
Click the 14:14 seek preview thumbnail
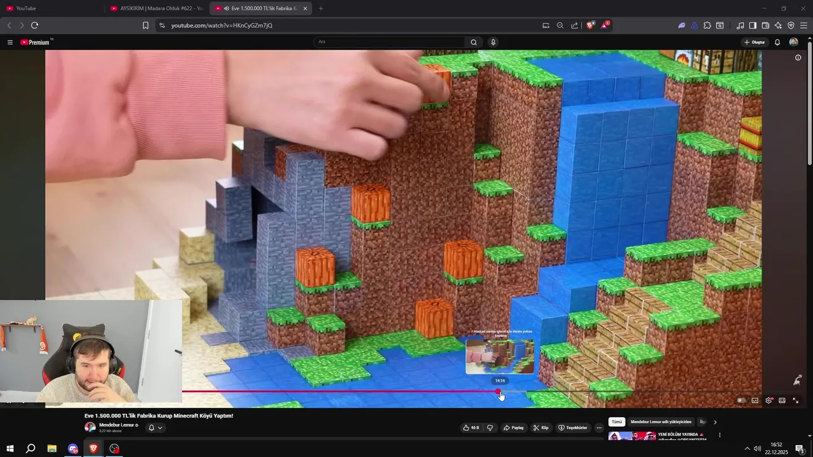(500, 356)
